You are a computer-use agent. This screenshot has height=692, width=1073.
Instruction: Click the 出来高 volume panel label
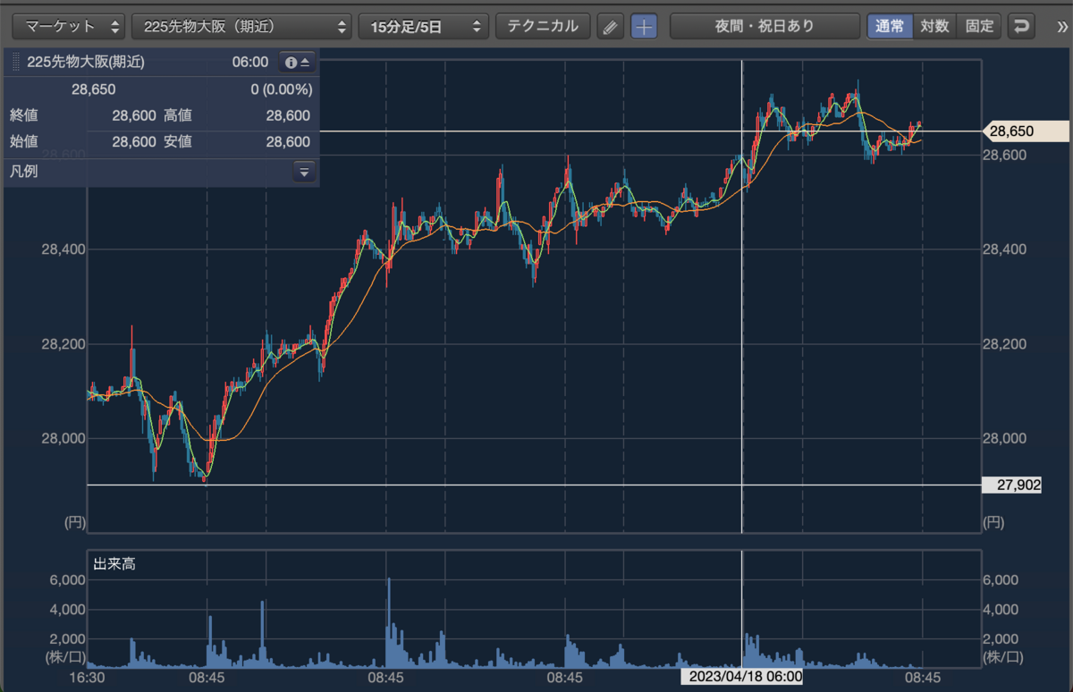[115, 563]
